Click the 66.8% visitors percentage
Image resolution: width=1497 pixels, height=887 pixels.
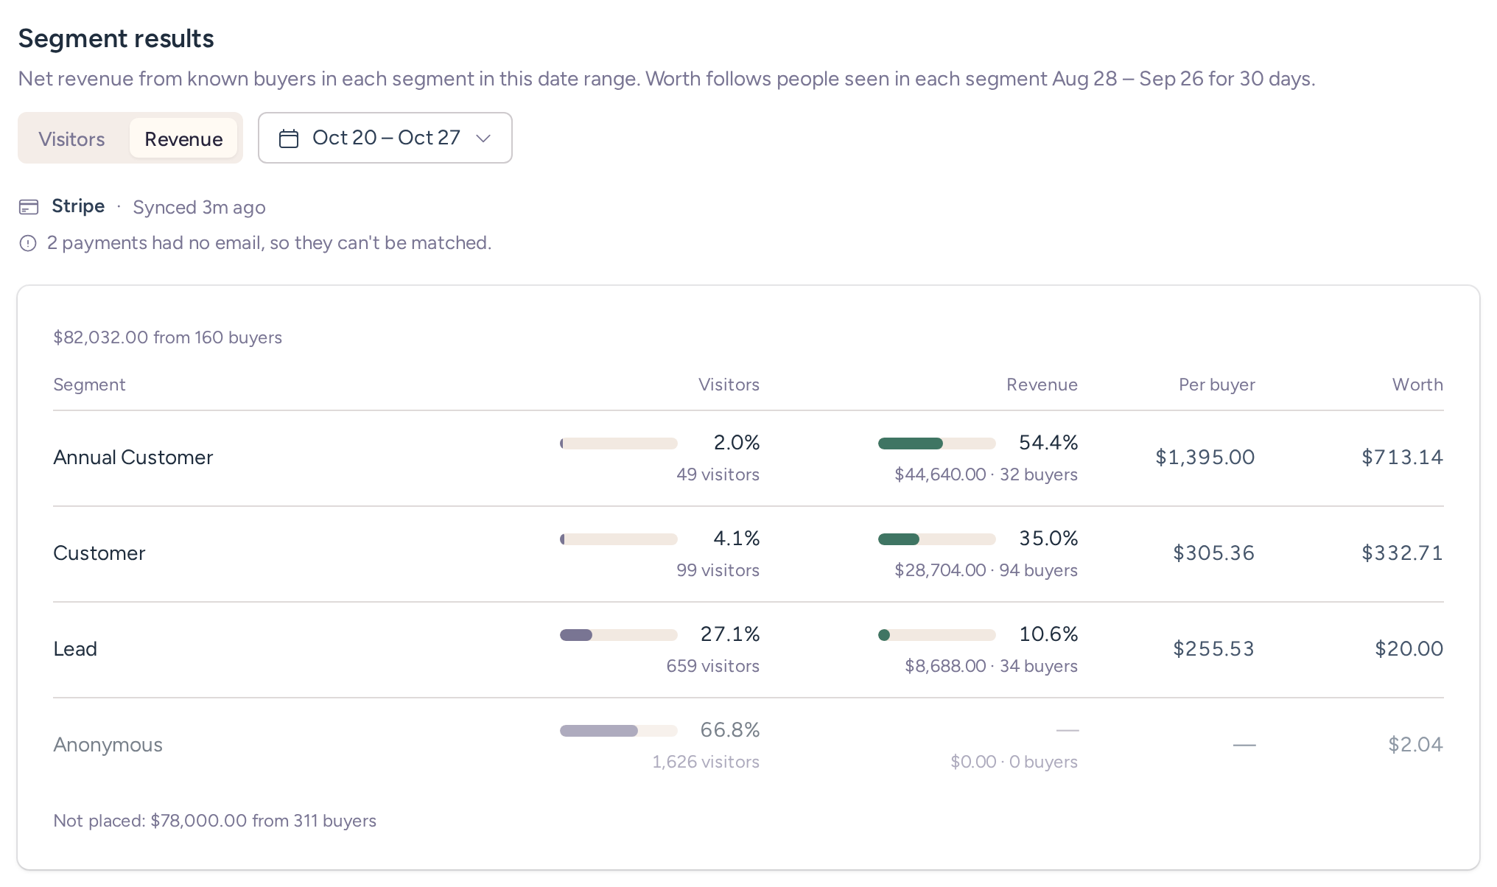click(730, 730)
